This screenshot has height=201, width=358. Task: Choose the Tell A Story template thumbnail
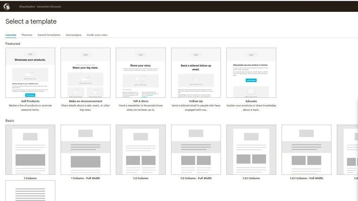point(141,72)
